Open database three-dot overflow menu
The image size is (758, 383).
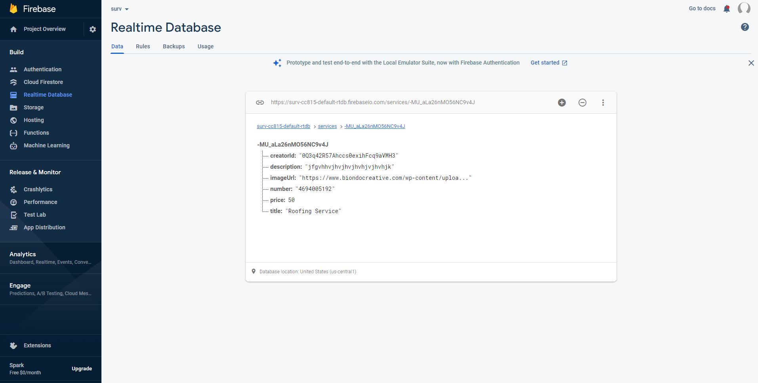coord(603,103)
